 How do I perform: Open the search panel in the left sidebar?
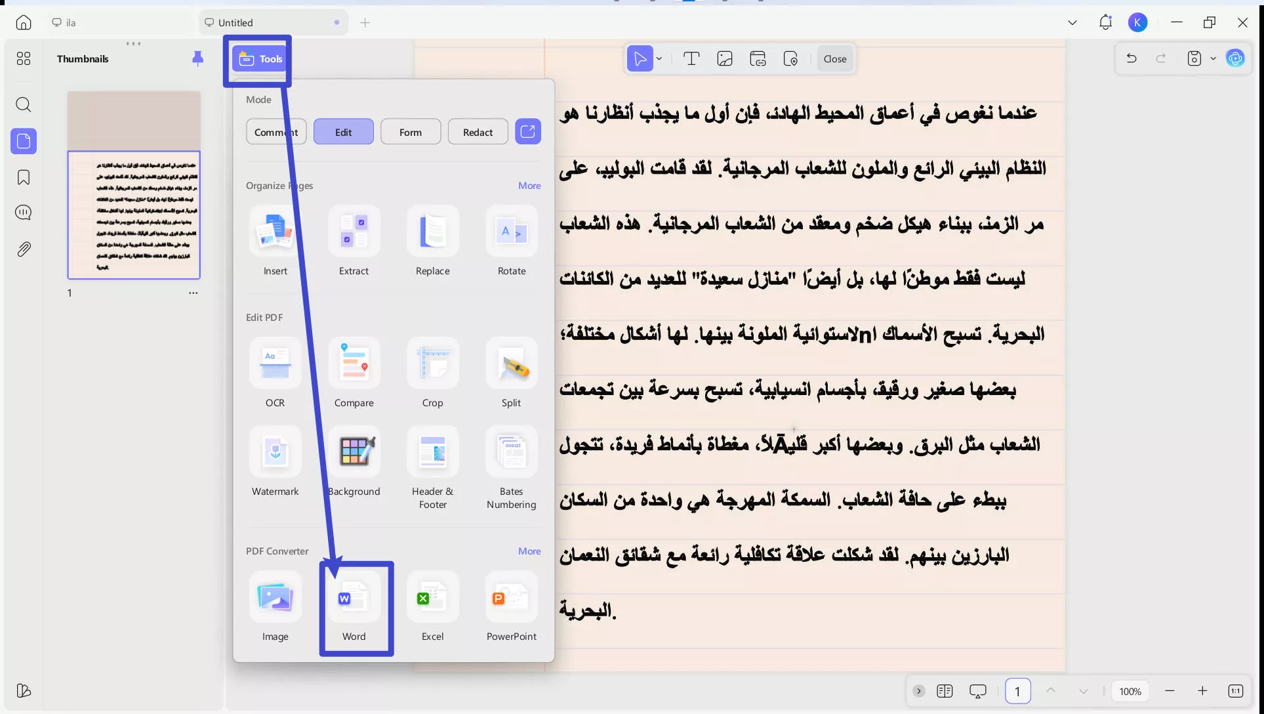click(24, 104)
